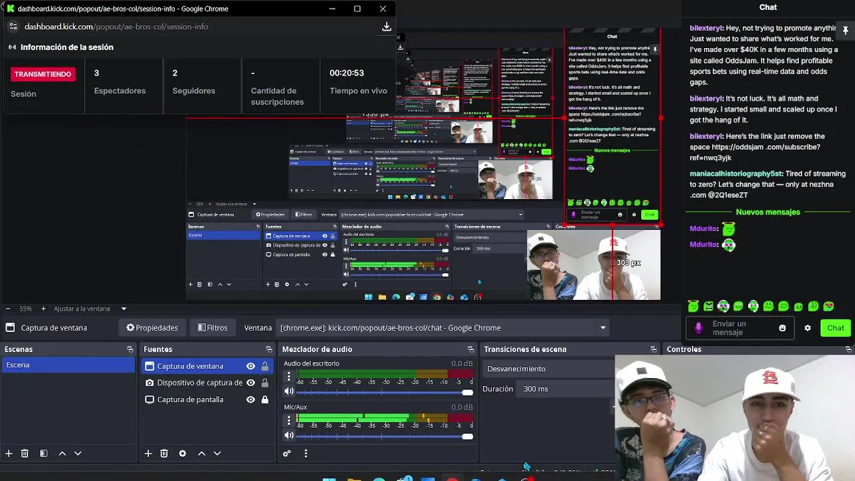Hide Dispositivo de captura source
Screen dimensions: 855x481
250,383
